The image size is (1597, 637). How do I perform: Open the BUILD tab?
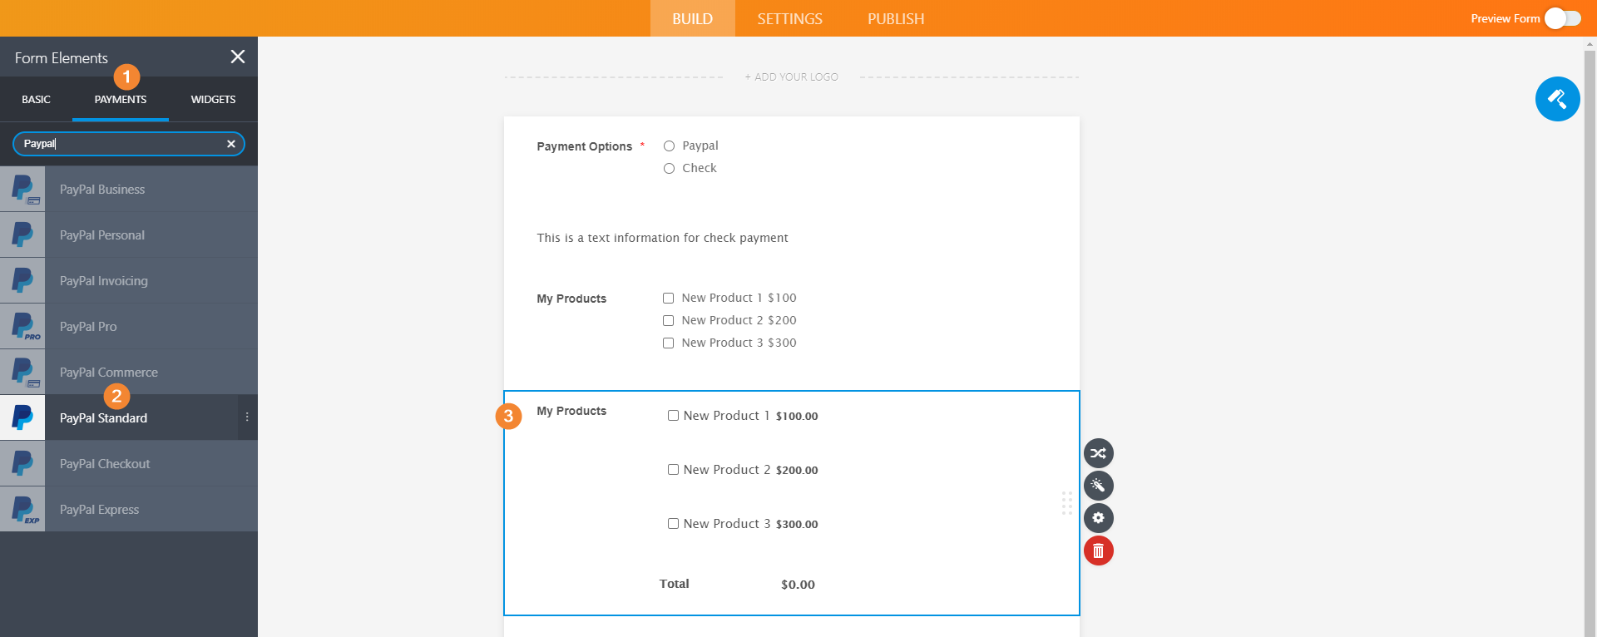pos(692,18)
